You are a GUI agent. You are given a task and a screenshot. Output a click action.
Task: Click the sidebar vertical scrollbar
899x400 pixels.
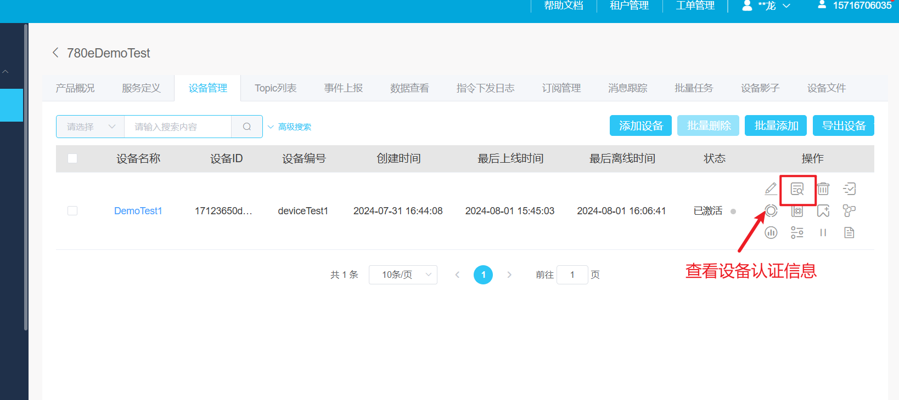click(26, 177)
